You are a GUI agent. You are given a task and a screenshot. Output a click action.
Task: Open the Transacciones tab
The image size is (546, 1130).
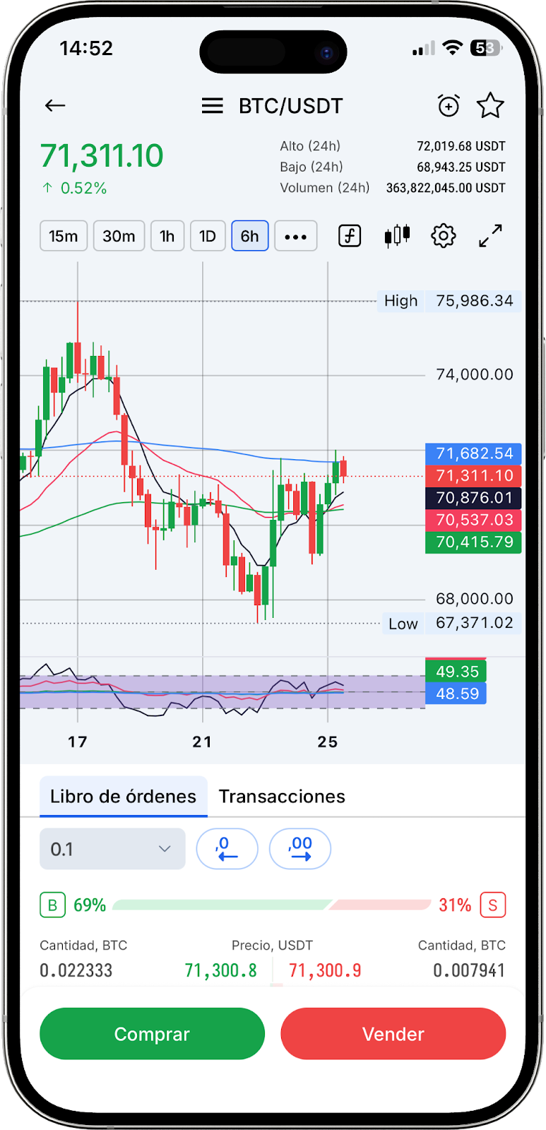pos(282,797)
